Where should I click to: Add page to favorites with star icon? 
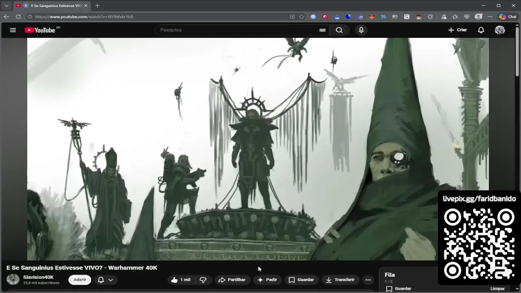click(302, 17)
